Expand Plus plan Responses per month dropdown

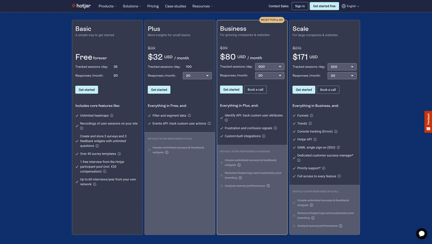[x=197, y=76]
